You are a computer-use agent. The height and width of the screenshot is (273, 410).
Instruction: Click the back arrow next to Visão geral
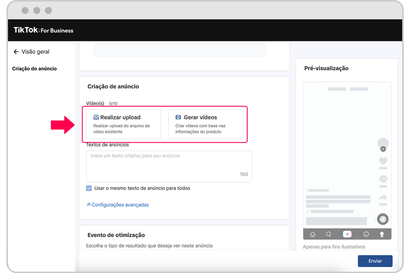point(16,52)
